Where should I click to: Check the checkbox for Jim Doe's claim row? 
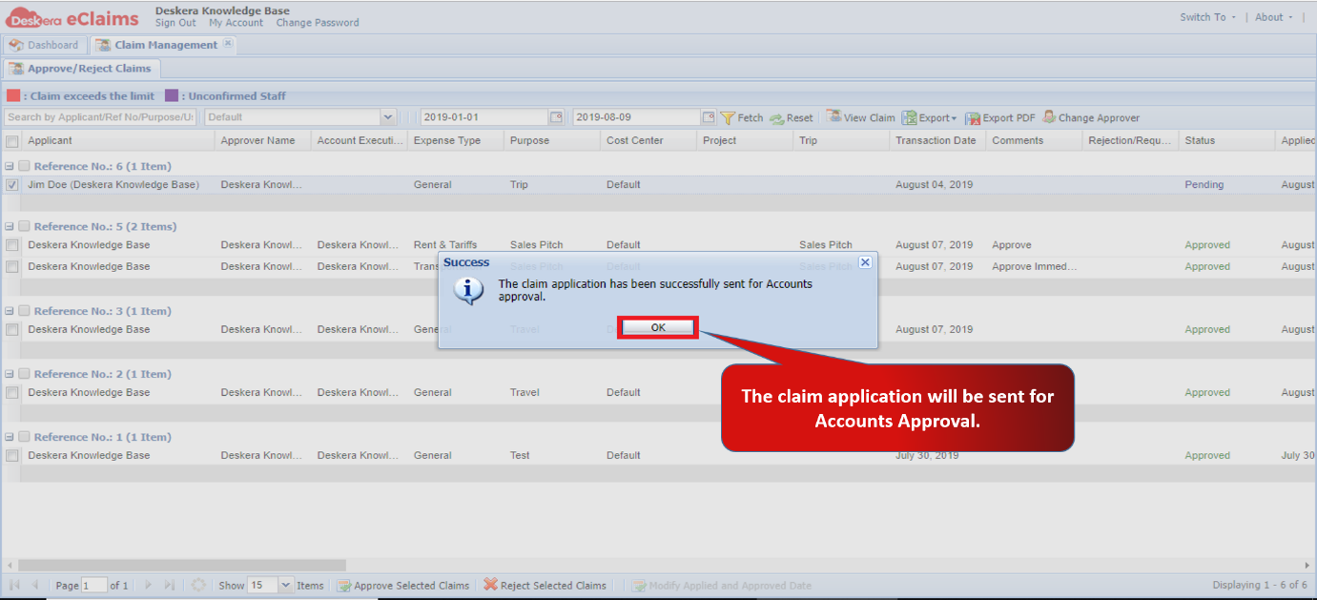10,185
